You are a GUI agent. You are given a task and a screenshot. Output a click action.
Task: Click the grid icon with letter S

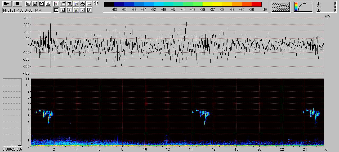76,4
